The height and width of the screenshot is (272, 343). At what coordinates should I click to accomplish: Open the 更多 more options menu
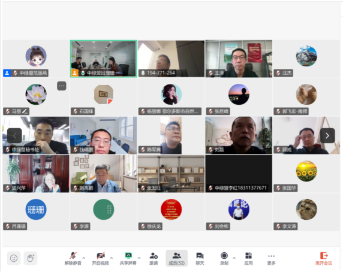(x=271, y=258)
